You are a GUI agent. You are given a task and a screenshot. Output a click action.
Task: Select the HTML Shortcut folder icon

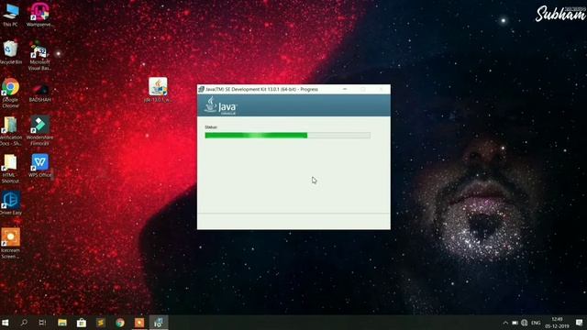coord(10,169)
